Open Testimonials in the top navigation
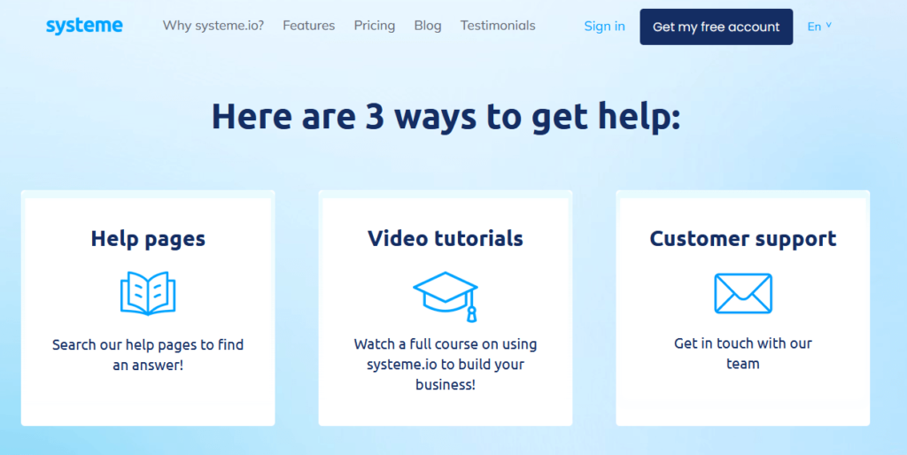Image resolution: width=907 pixels, height=455 pixels. (498, 26)
